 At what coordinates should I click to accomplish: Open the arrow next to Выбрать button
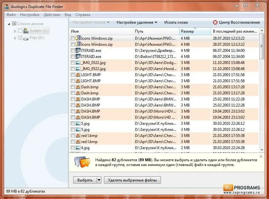point(99,180)
